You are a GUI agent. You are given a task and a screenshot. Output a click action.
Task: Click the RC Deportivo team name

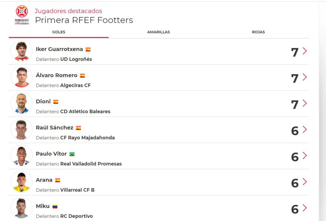click(x=76, y=216)
